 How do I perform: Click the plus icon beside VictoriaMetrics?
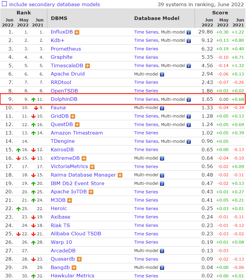pos(92,167)
